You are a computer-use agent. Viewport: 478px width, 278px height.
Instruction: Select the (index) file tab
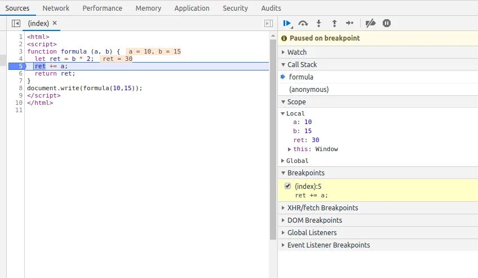[38, 24]
